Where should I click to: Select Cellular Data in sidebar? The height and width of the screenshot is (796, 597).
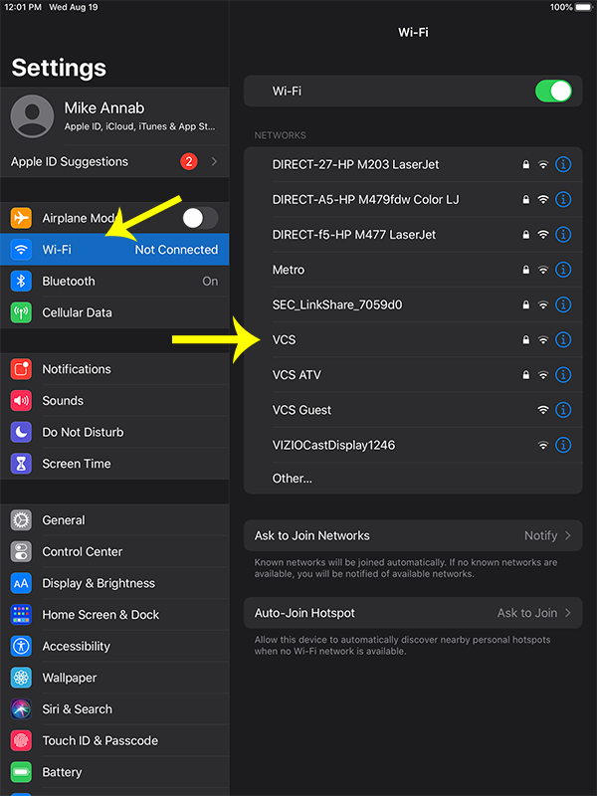click(x=77, y=312)
